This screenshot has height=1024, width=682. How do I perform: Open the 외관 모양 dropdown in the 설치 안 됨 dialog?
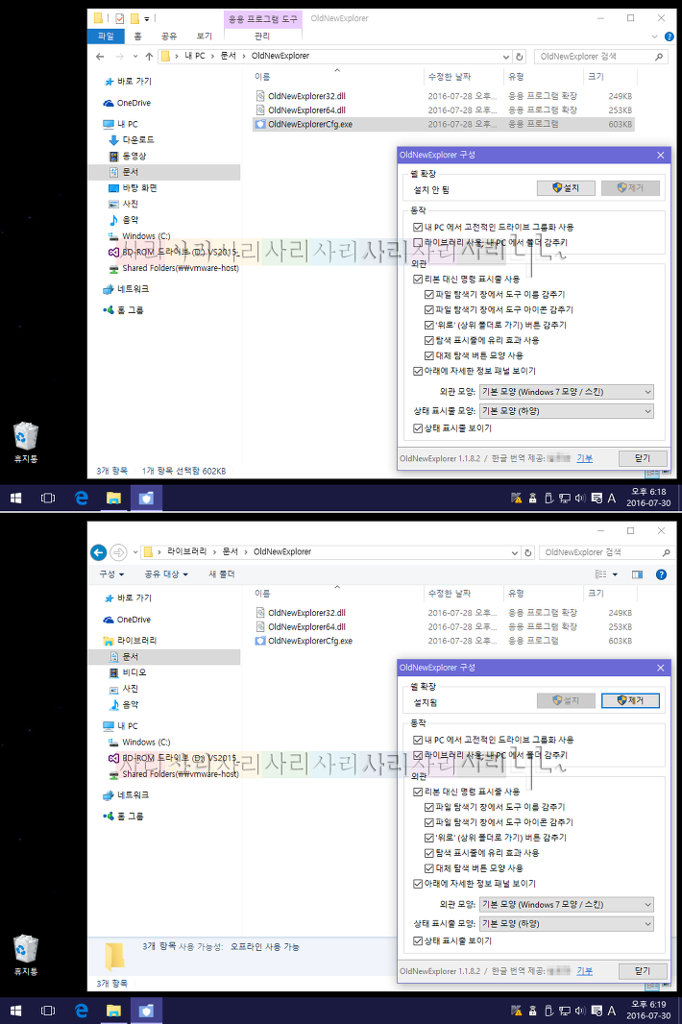(x=567, y=392)
